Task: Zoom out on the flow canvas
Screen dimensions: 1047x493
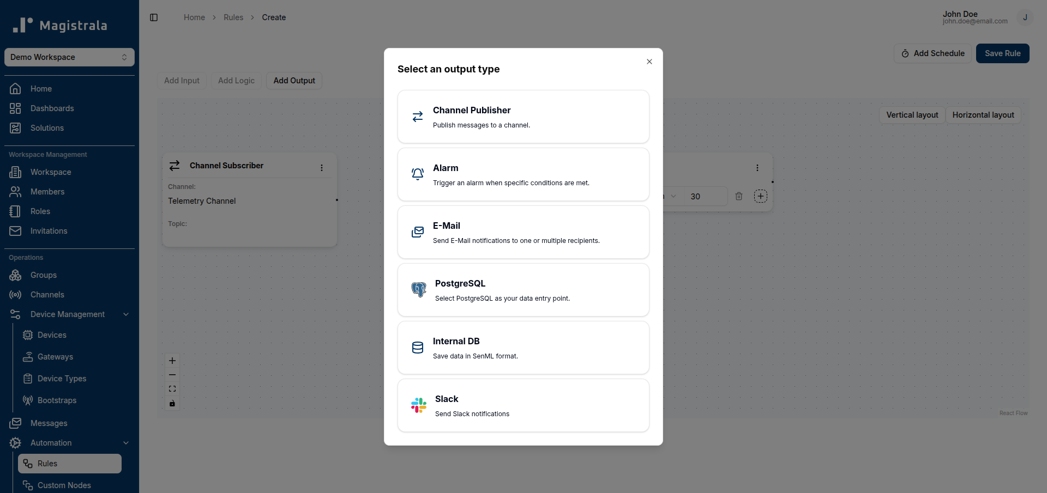Action: [x=172, y=375]
